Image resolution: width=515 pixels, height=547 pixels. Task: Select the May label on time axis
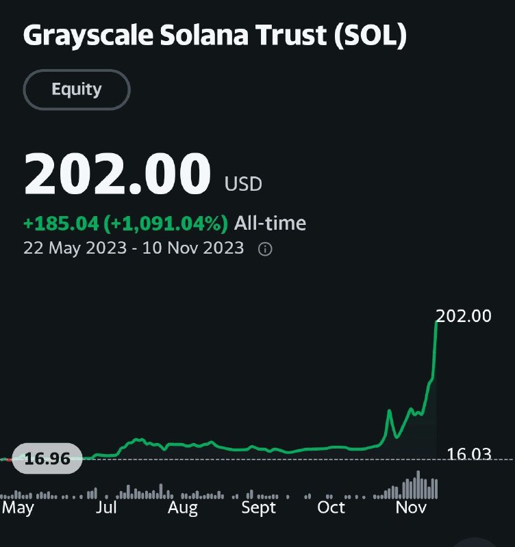coord(18,508)
